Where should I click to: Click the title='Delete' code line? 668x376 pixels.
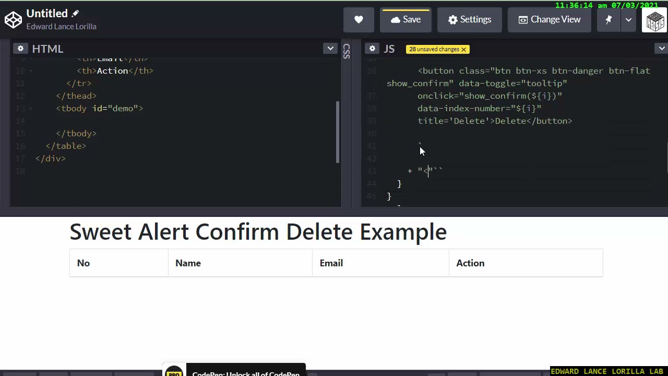[x=495, y=121]
